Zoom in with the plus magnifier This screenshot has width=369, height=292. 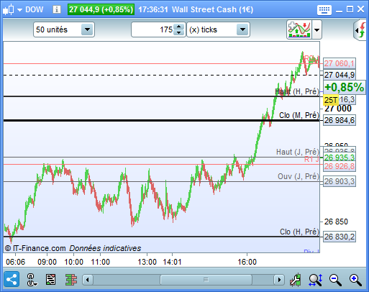click(355, 280)
